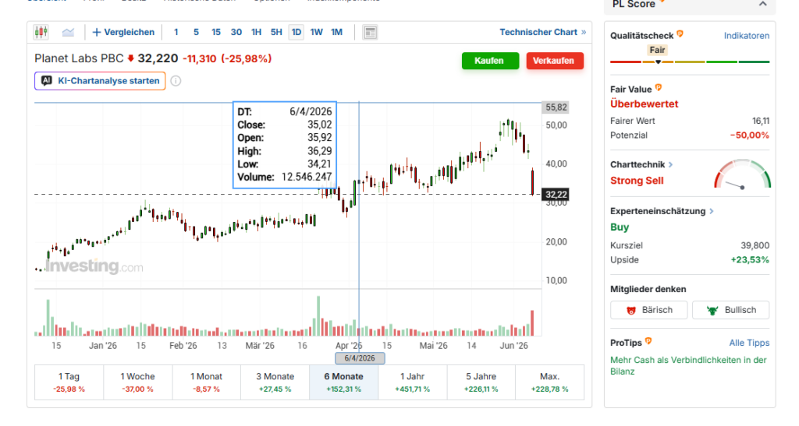
Task: Select the 1 Jahr period tab
Action: [412, 382]
